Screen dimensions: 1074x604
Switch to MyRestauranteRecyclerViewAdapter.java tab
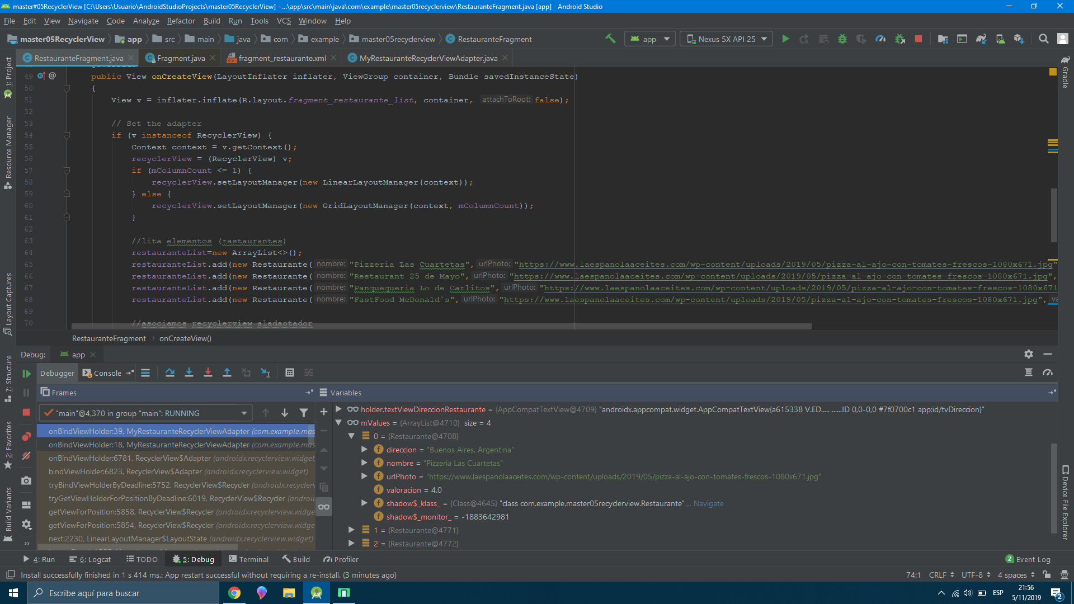point(428,58)
